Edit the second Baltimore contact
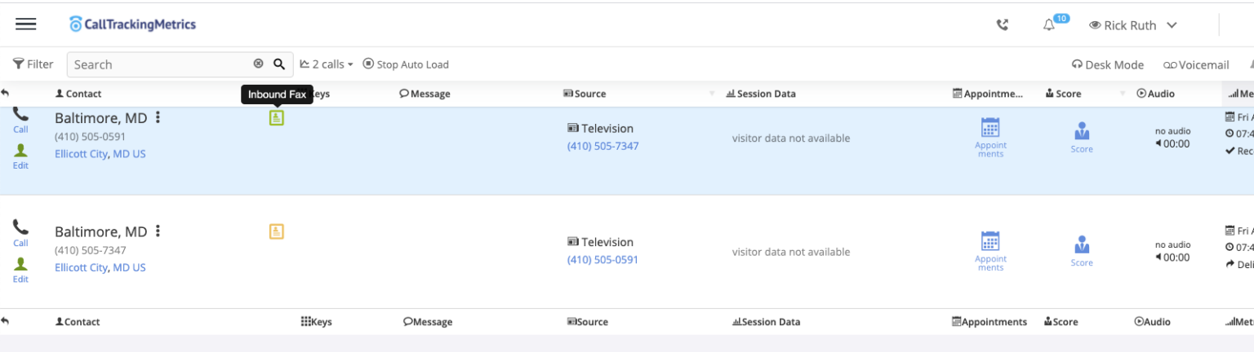Screen dimensions: 1254x352 (x=20, y=268)
